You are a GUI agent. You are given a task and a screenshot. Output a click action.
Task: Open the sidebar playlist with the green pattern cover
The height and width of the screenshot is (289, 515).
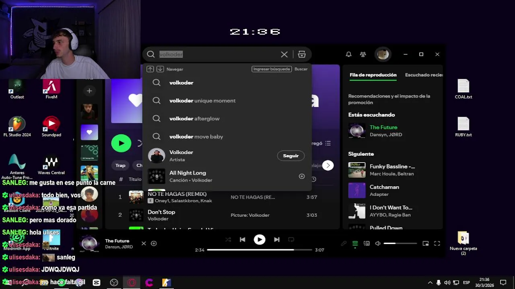[89, 153]
